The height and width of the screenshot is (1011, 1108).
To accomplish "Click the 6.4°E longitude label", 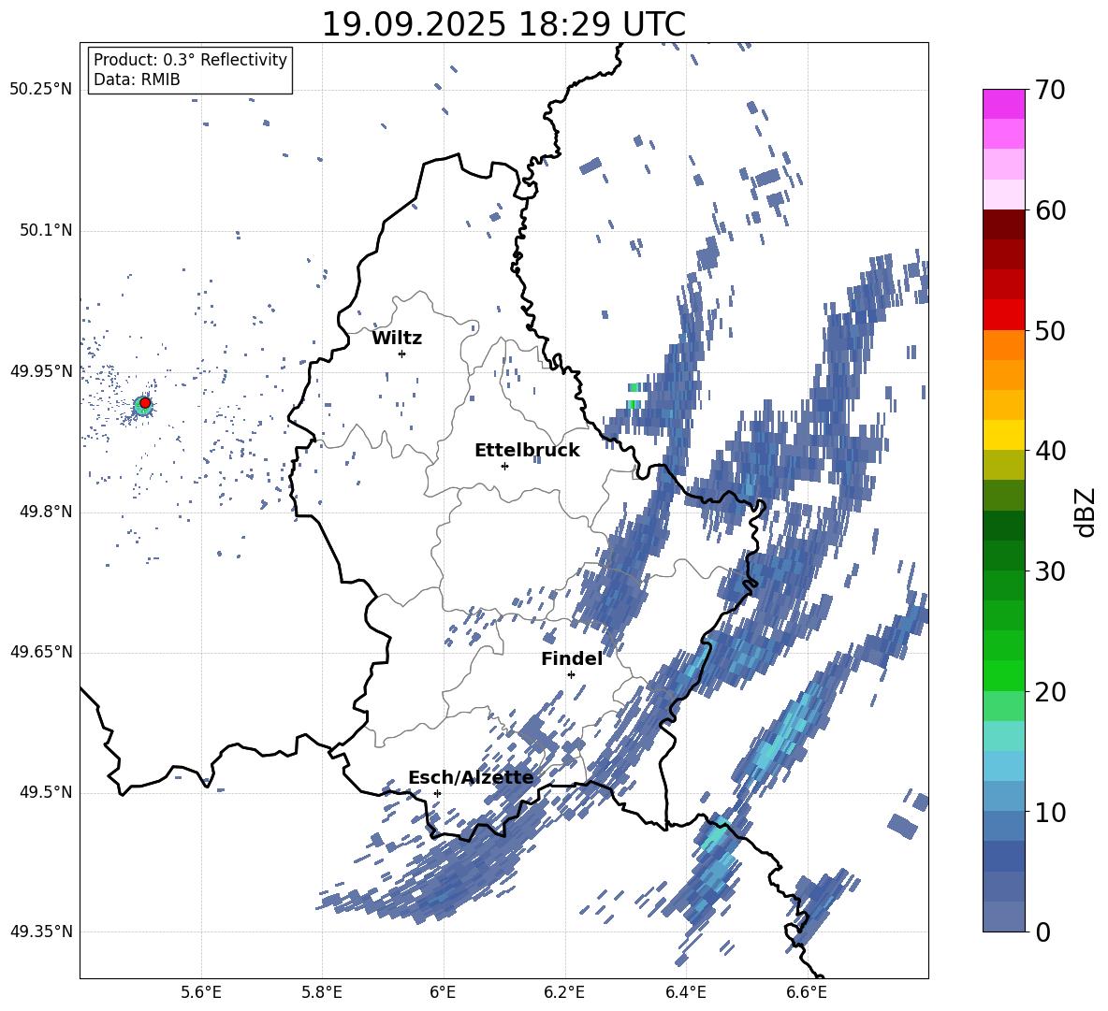I will coord(685,992).
